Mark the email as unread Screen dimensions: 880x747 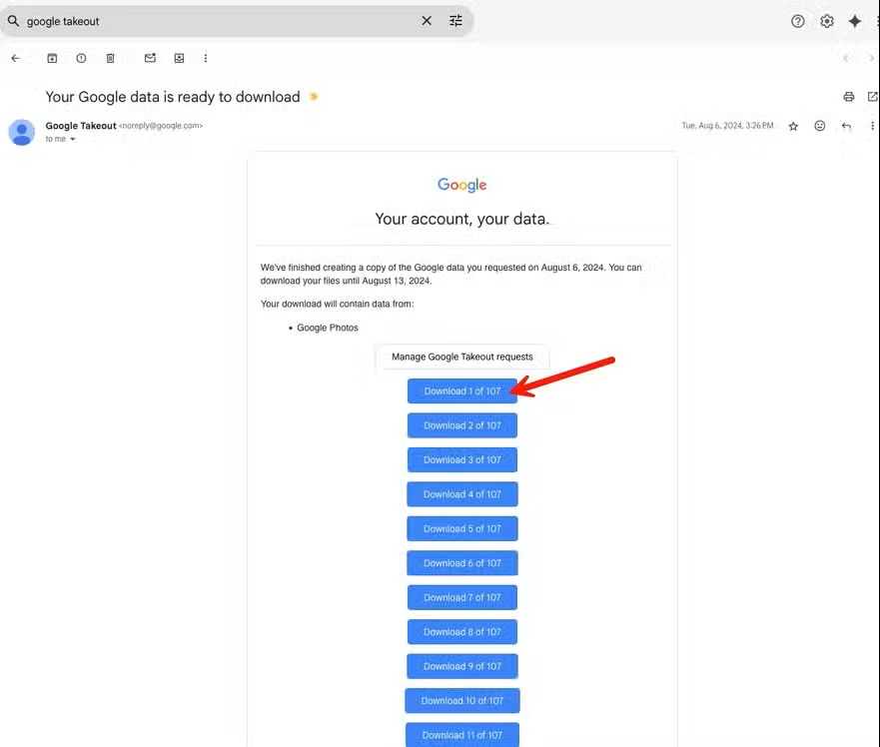[x=150, y=58]
